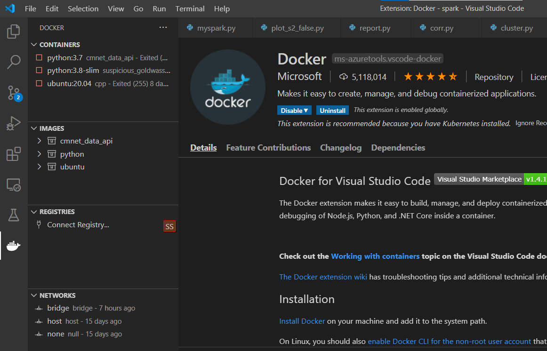This screenshot has height=351, width=547.
Task: Select the Changelog tab
Action: click(x=341, y=148)
